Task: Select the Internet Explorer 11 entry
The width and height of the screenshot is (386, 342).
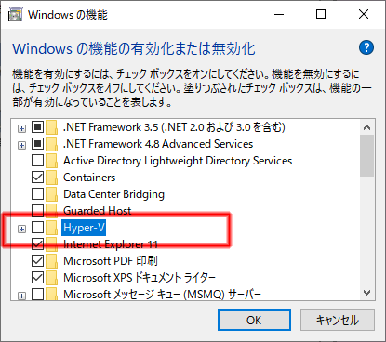Action: pos(111,244)
